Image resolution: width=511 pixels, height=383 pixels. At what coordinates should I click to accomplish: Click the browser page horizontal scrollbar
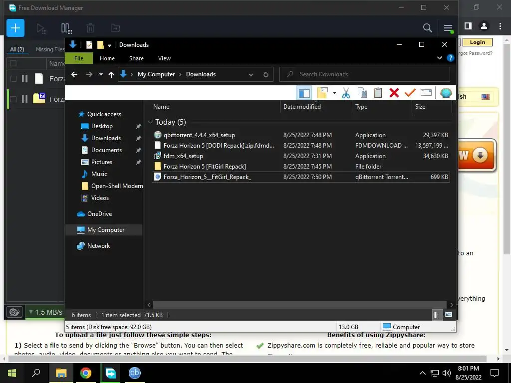247,359
